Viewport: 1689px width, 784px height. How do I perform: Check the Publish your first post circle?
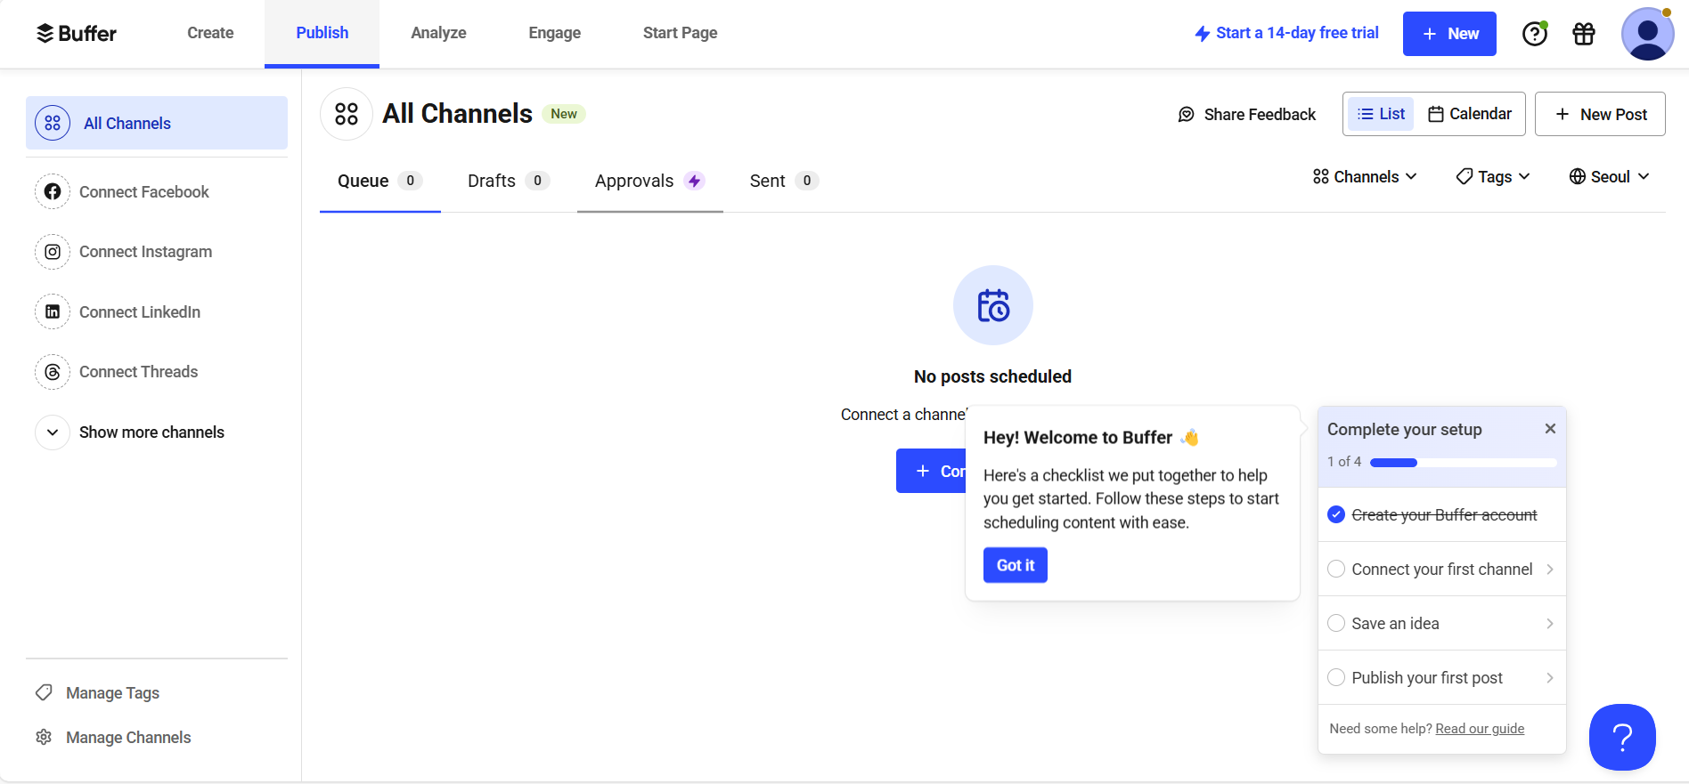click(x=1336, y=677)
